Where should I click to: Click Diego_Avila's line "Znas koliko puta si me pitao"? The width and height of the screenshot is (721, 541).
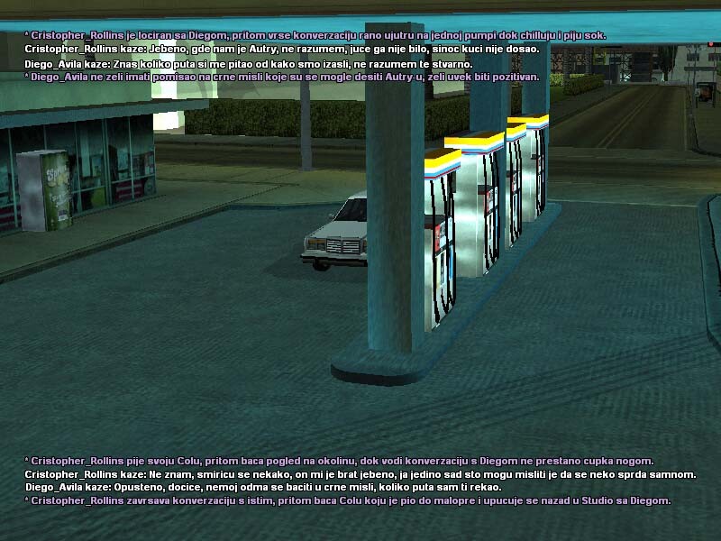pos(249,64)
